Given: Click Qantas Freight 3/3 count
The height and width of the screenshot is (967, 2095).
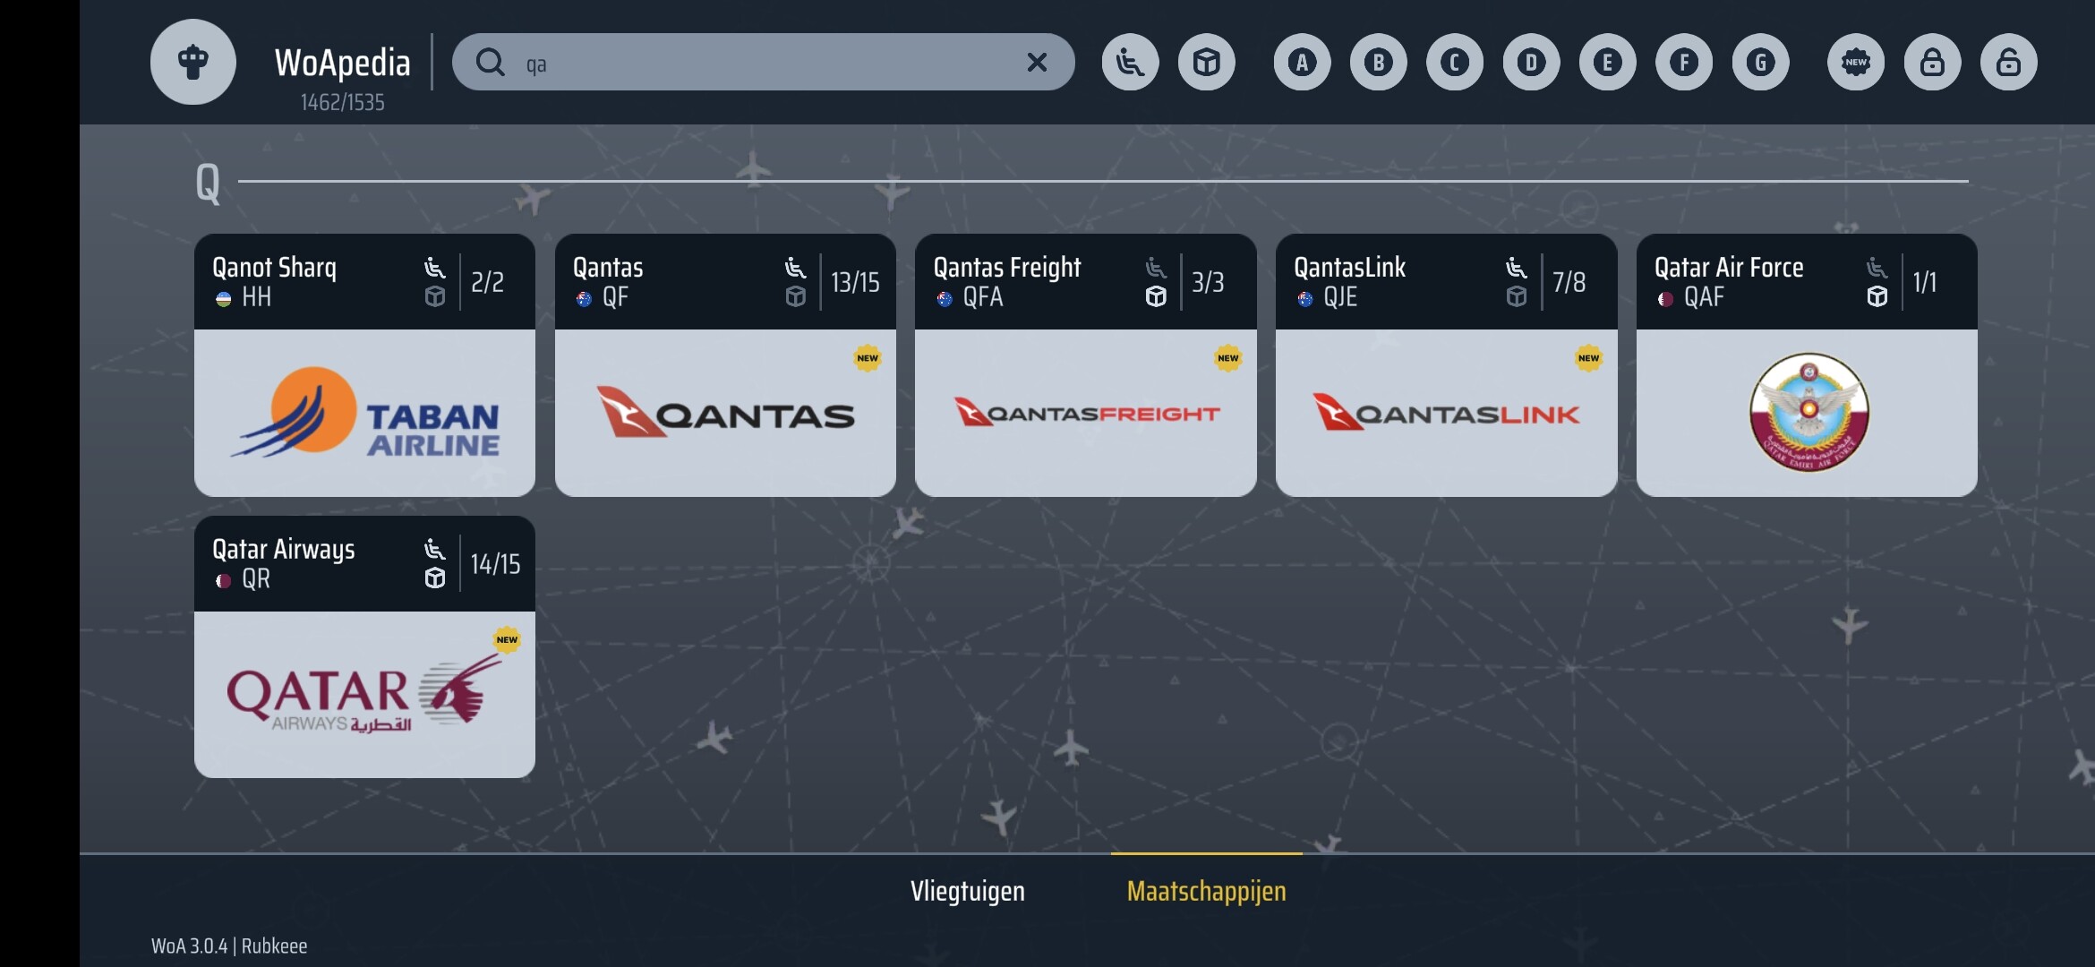Looking at the screenshot, I should pyautogui.click(x=1208, y=282).
